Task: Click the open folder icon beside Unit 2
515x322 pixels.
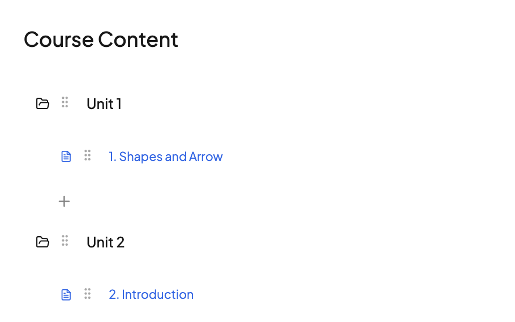Action: click(x=42, y=242)
